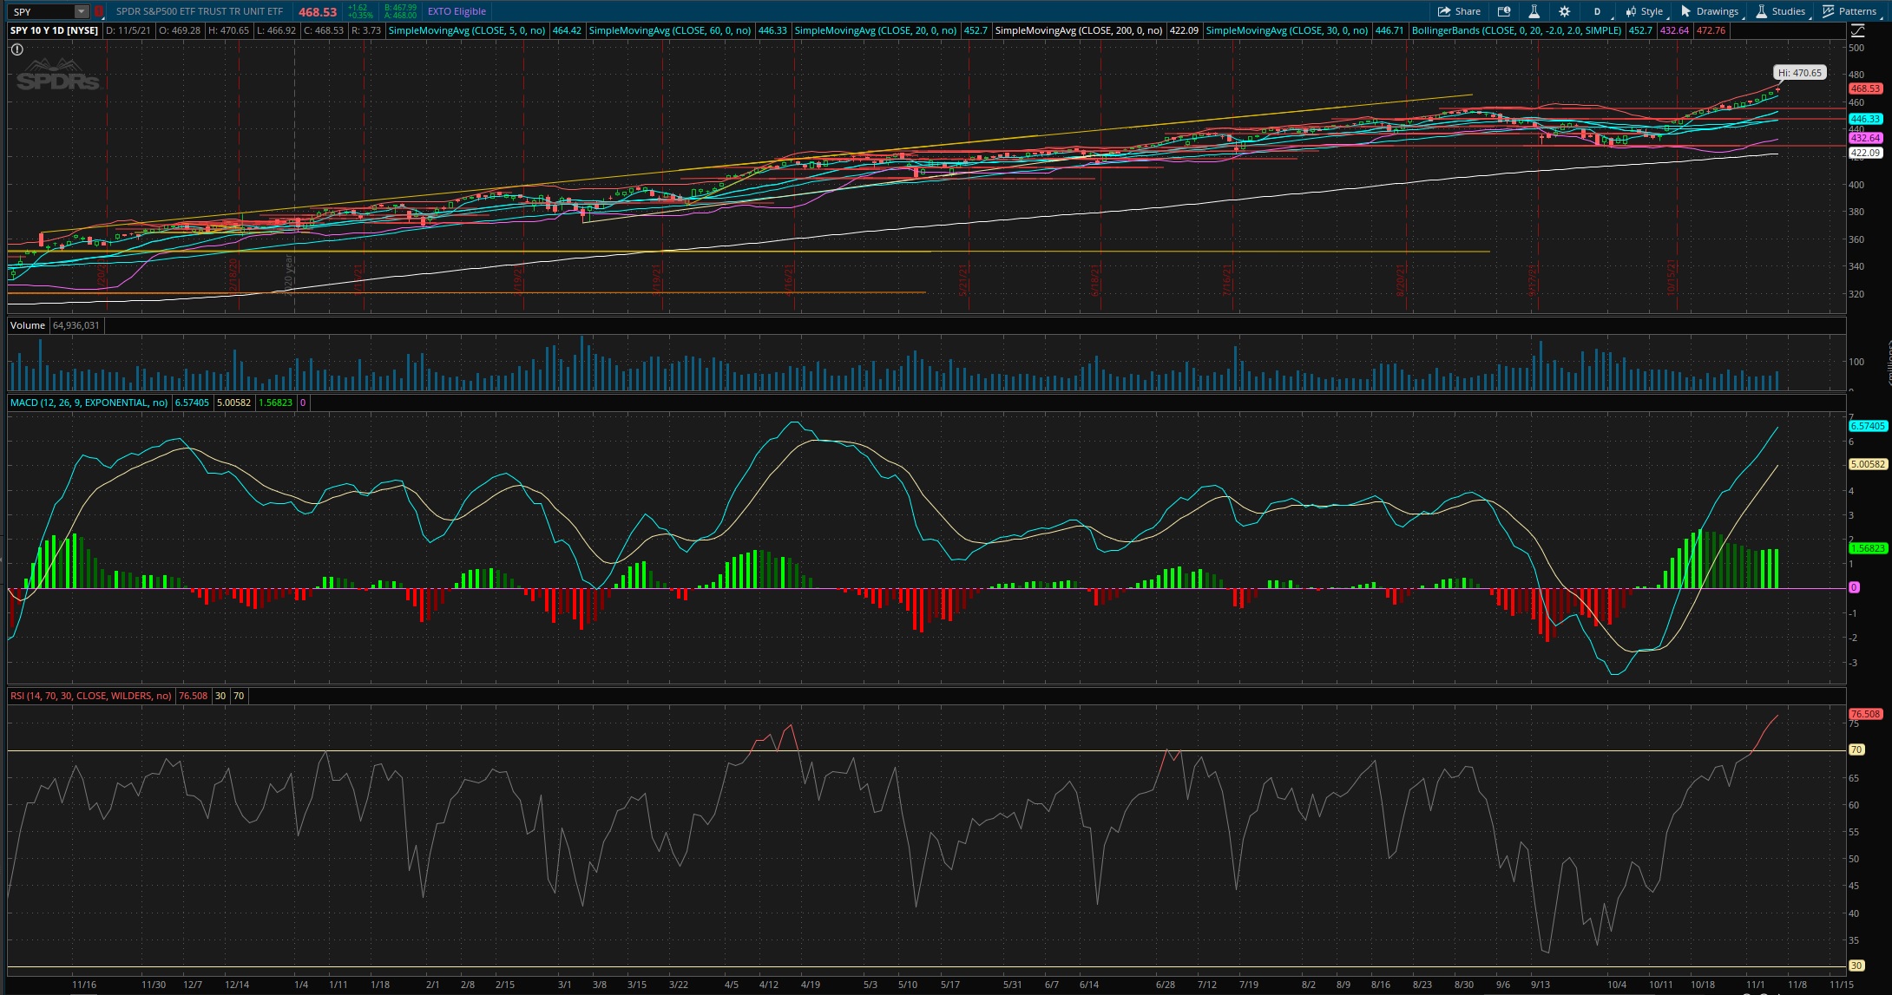This screenshot has height=995, width=1892.
Task: Click the Share icon button
Action: [x=1459, y=11]
